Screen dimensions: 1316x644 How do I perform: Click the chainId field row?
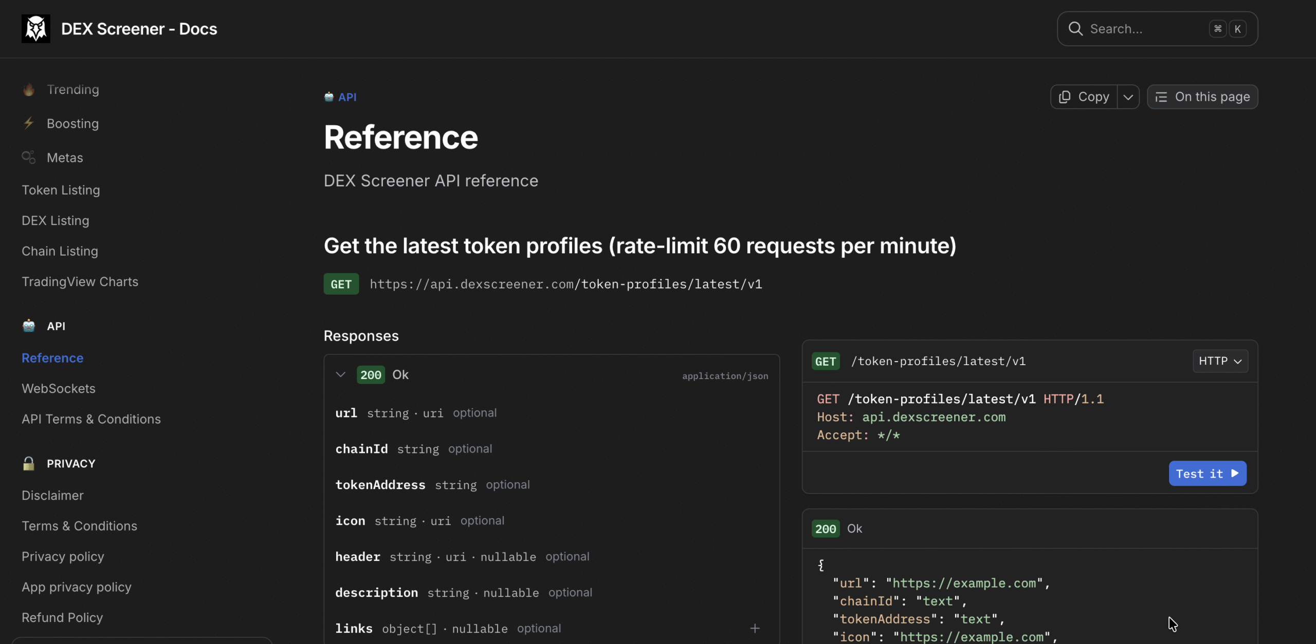point(552,449)
